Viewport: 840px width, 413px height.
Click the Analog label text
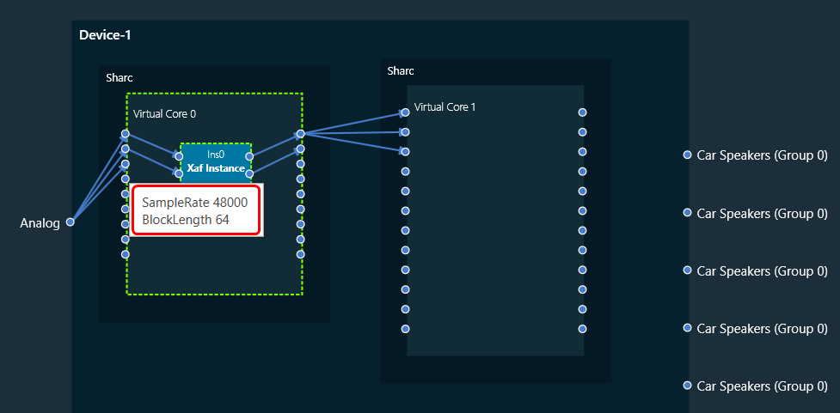(x=40, y=223)
